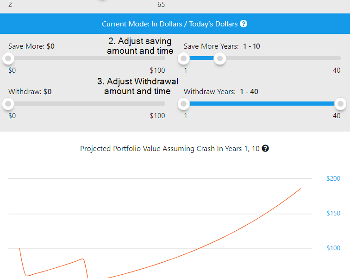Select the Save More Years end handle
The image size is (350, 278).
220,58
